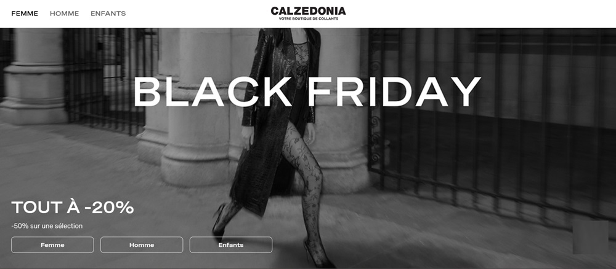Click the letter B in BLACK FRIDAY
This screenshot has height=269, width=616.
tap(146, 92)
